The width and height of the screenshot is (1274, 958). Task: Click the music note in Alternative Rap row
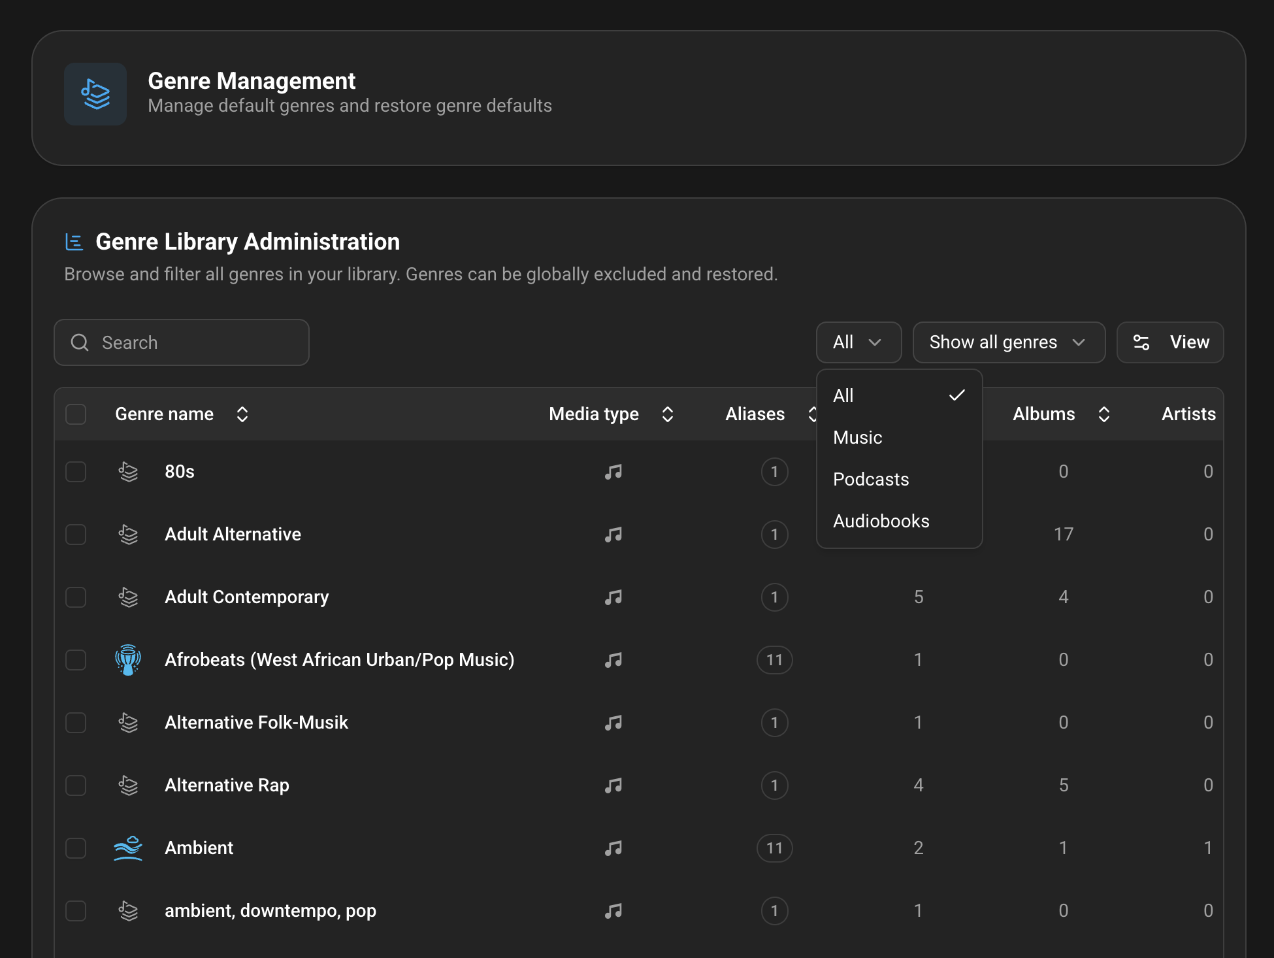[x=613, y=785]
